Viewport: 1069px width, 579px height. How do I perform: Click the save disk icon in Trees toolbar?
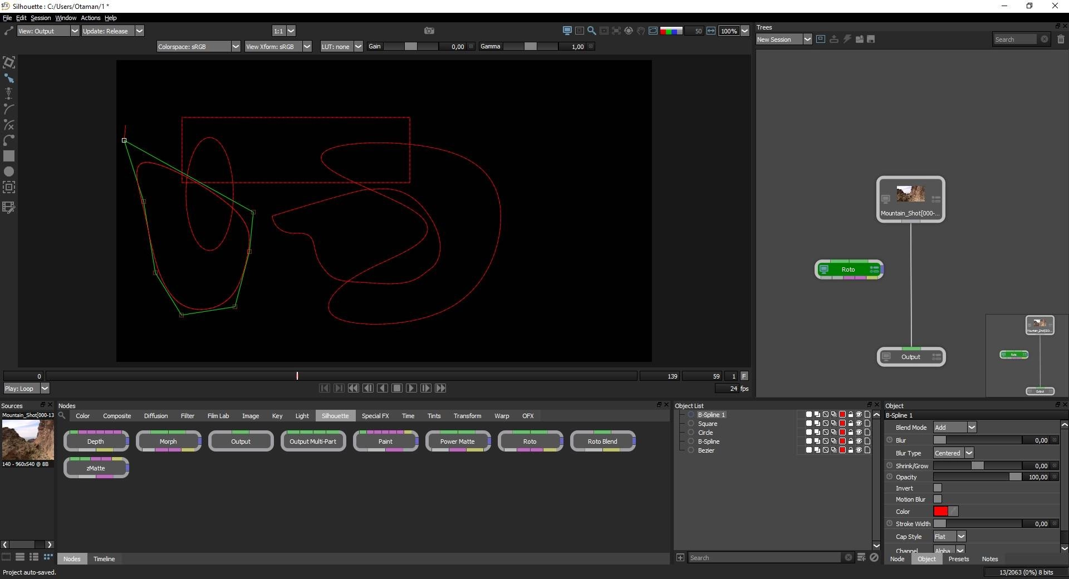(871, 39)
